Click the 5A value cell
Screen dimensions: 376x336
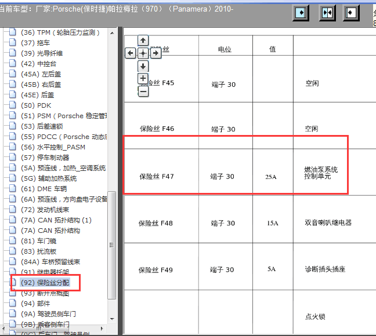point(273,266)
